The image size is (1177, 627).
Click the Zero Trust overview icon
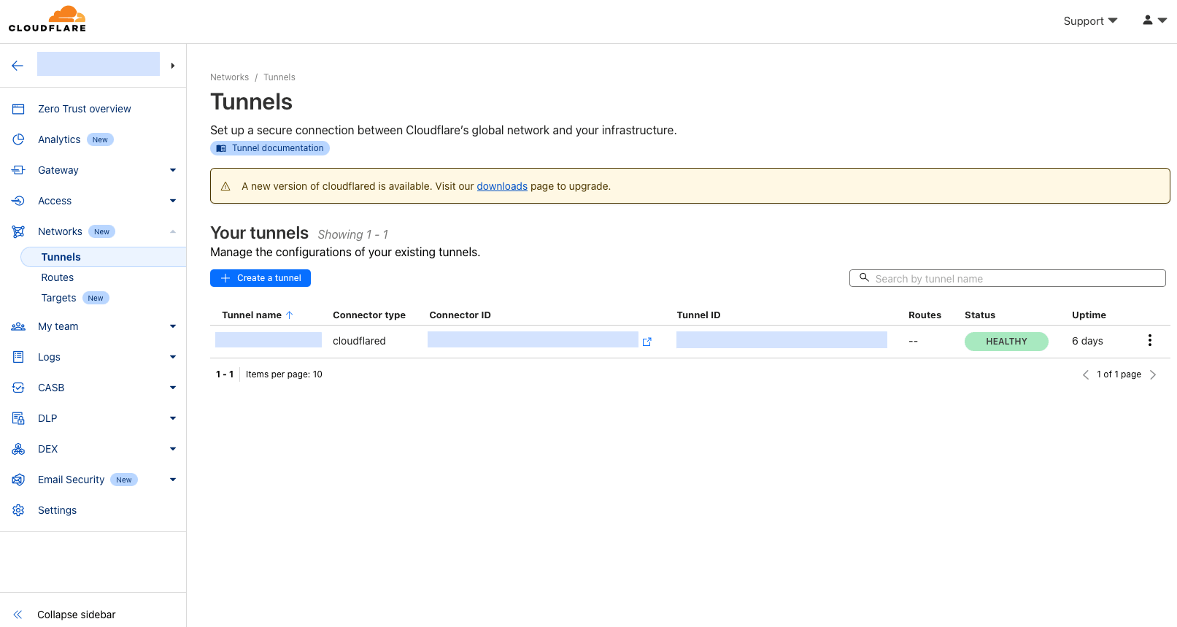pos(18,109)
